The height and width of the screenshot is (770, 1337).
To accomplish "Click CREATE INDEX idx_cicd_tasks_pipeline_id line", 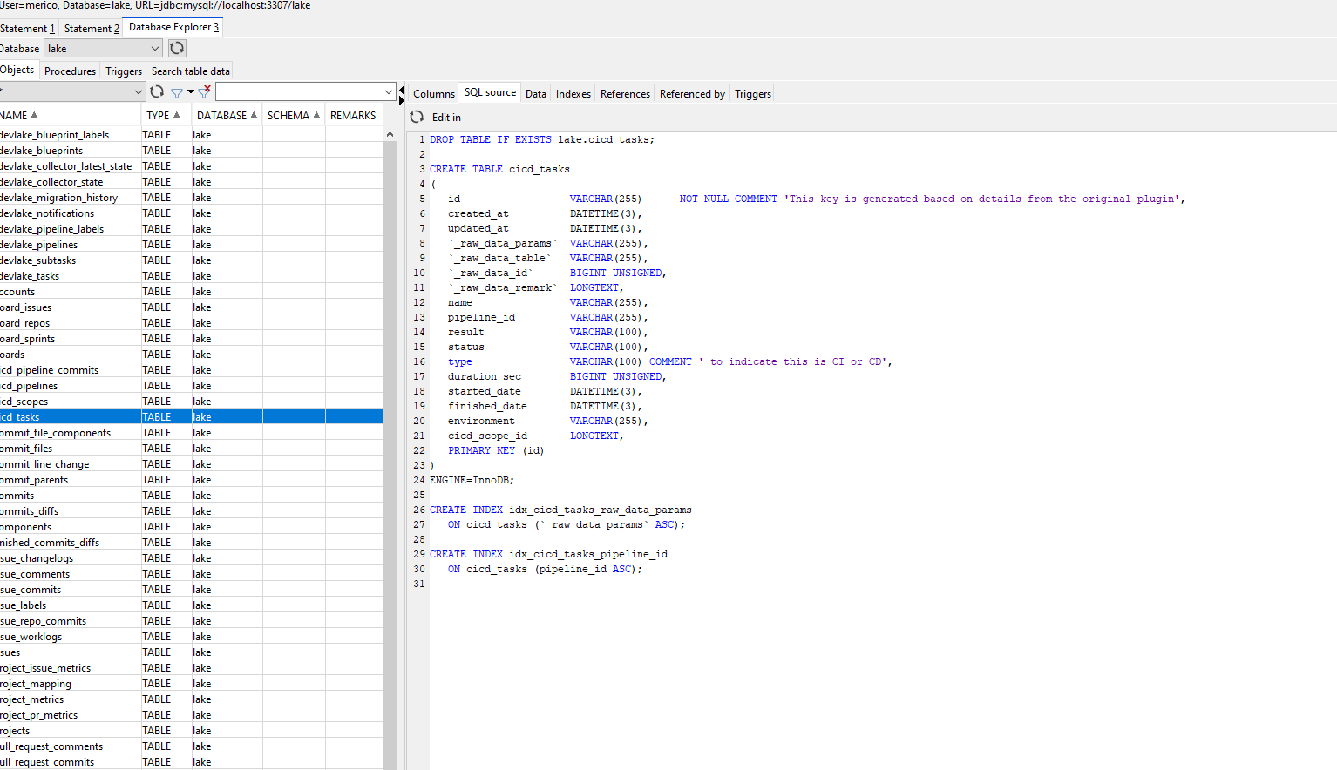I will tap(548, 554).
